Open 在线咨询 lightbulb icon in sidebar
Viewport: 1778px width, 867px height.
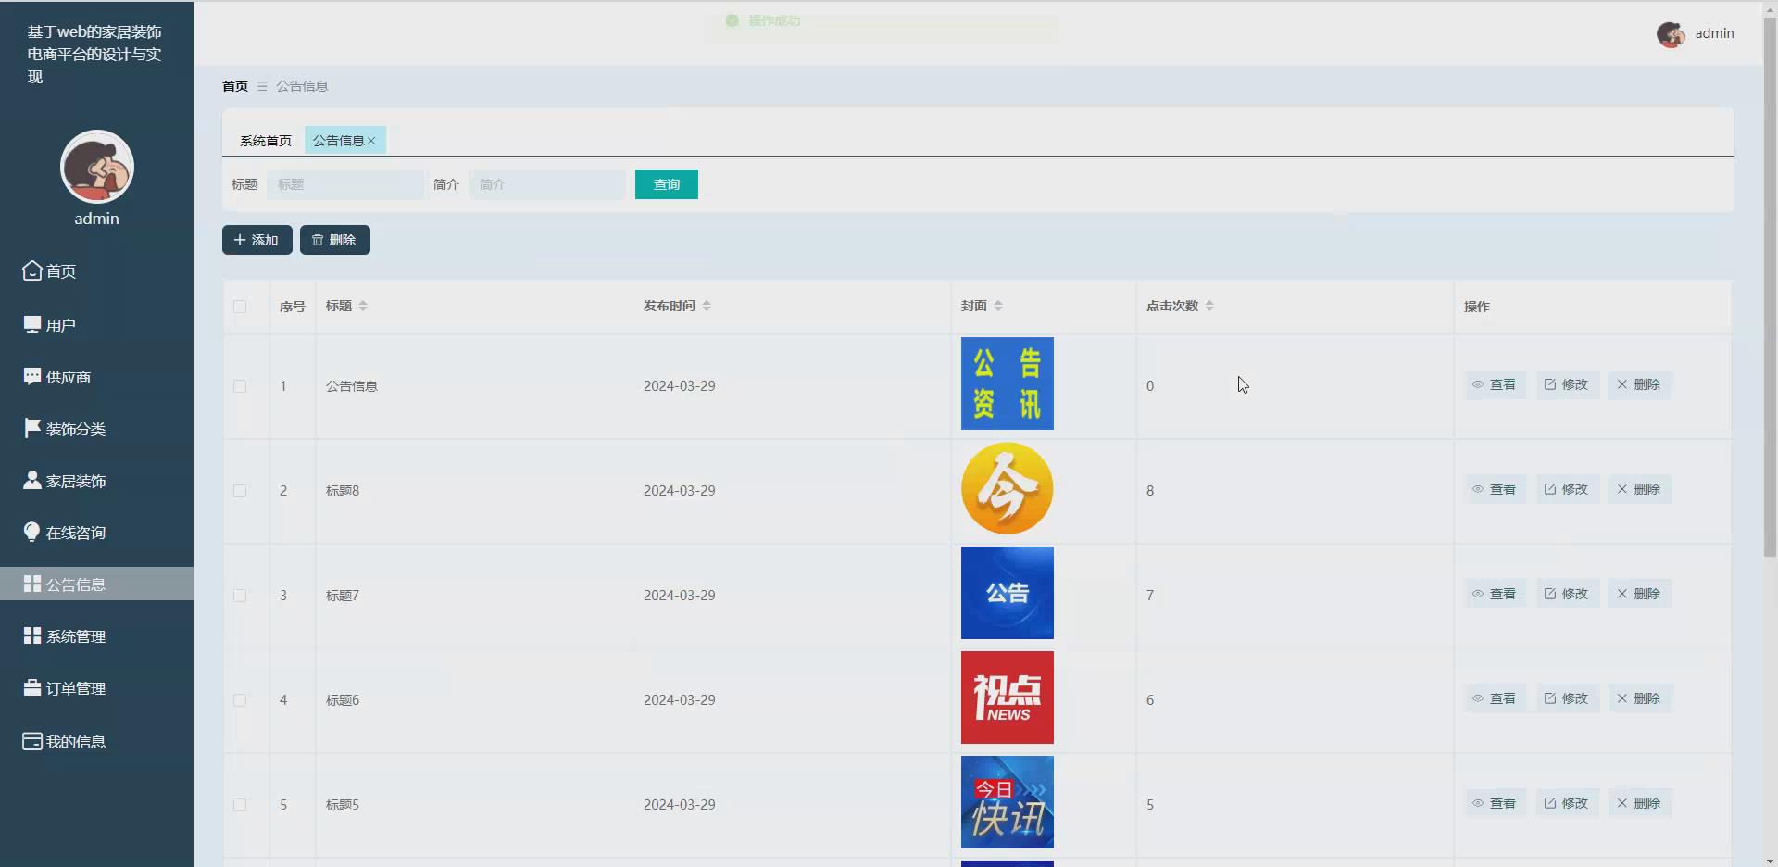click(x=32, y=532)
